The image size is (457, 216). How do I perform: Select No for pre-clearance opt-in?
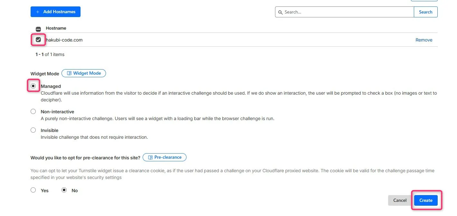click(64, 190)
